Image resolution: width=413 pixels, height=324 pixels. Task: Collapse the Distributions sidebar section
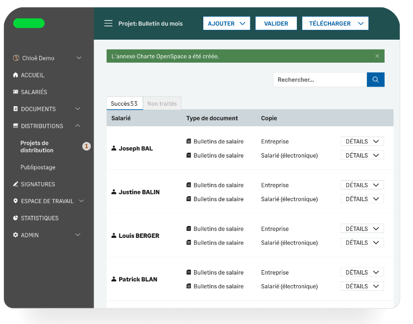click(78, 126)
